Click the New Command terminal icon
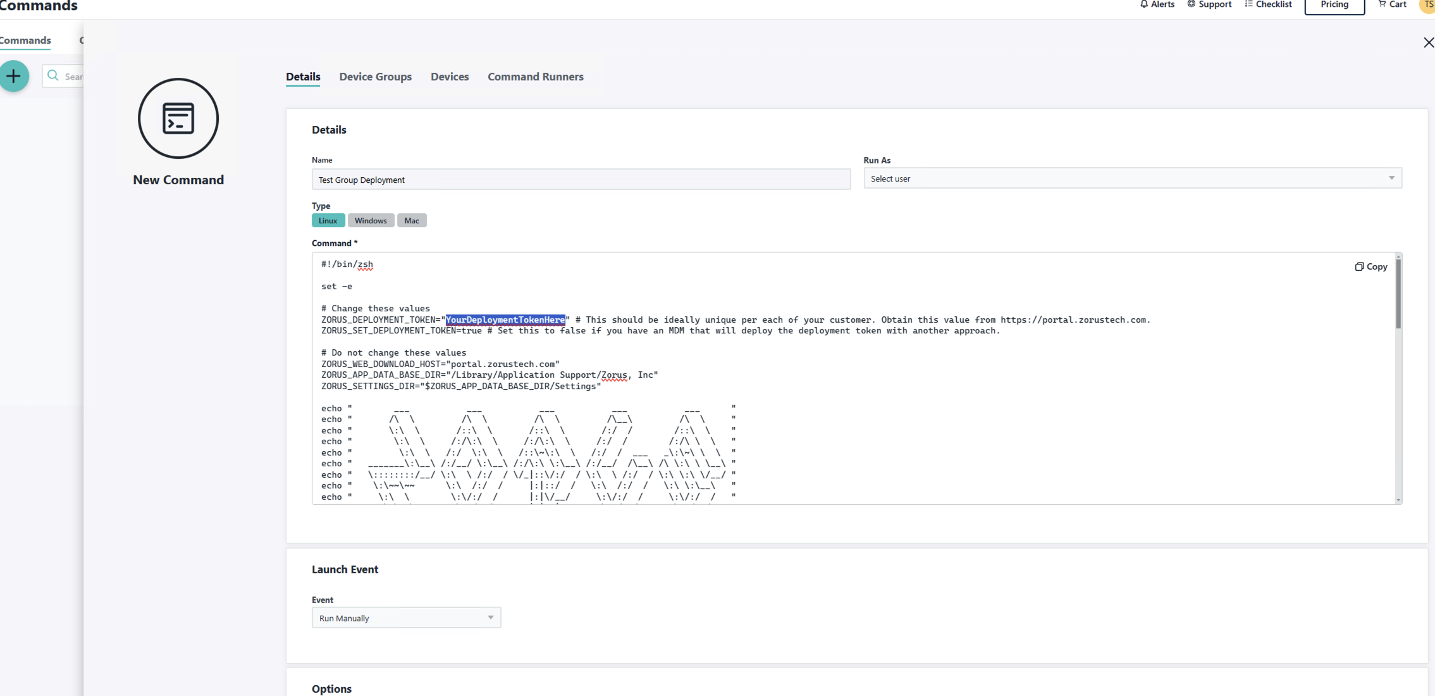This screenshot has width=1435, height=696. 178,118
